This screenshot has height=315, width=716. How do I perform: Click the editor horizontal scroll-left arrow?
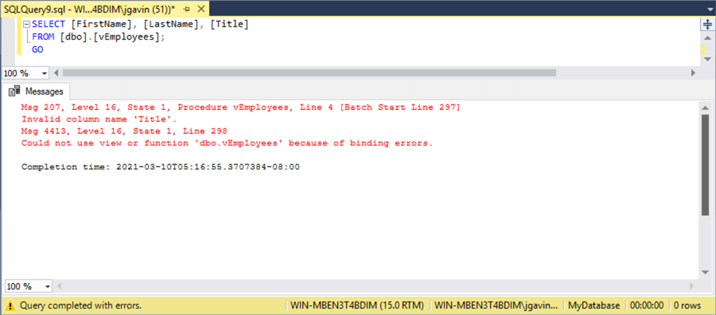[x=56, y=72]
